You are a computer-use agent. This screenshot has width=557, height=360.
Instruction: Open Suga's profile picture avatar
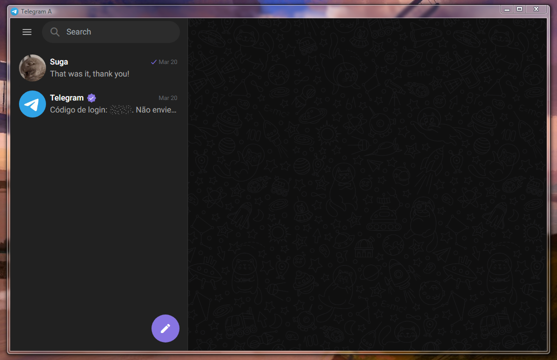coord(32,68)
